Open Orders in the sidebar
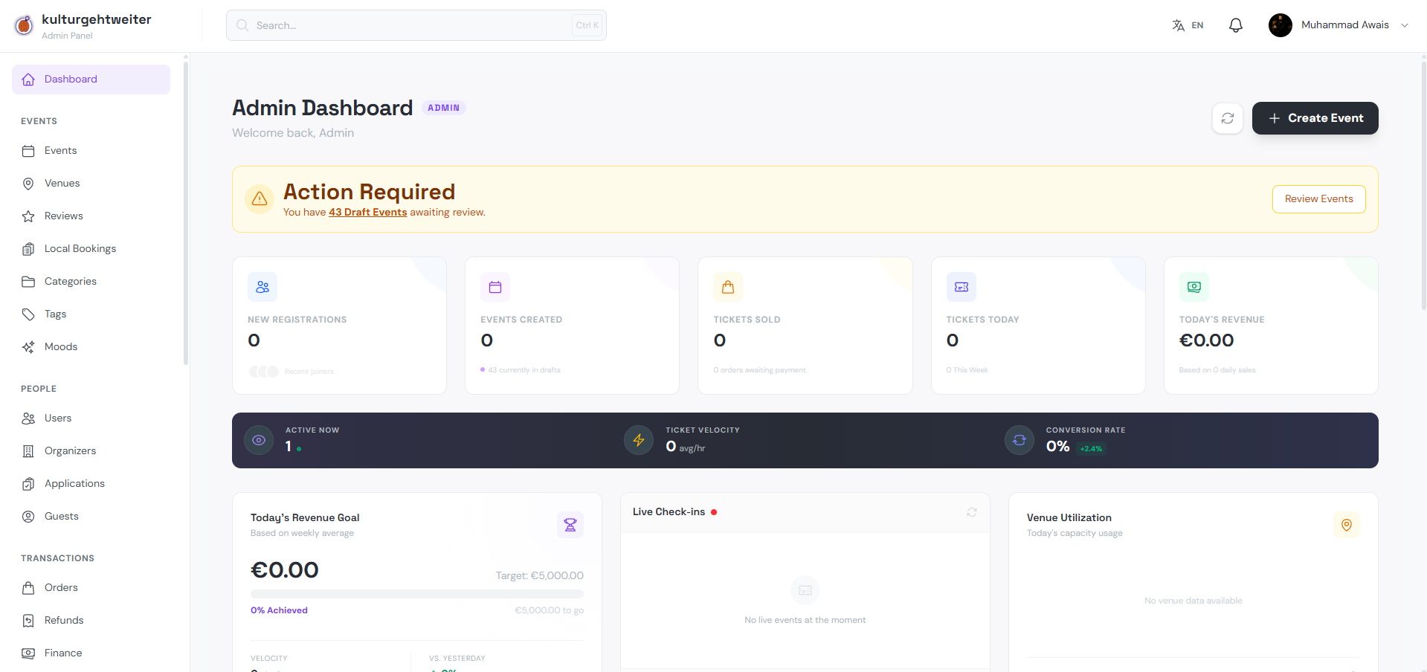 point(91,588)
